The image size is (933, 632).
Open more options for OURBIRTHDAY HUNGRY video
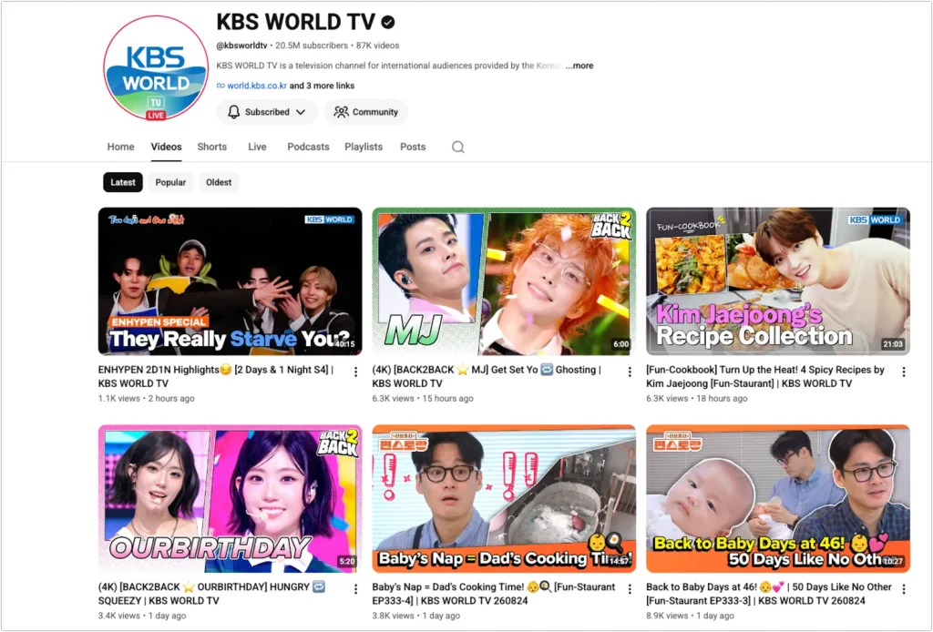click(356, 588)
